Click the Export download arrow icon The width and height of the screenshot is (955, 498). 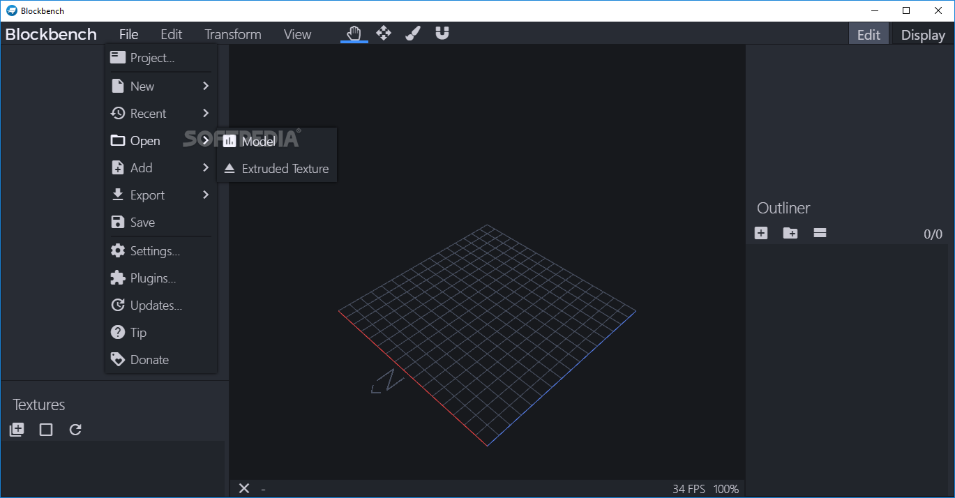(x=118, y=195)
